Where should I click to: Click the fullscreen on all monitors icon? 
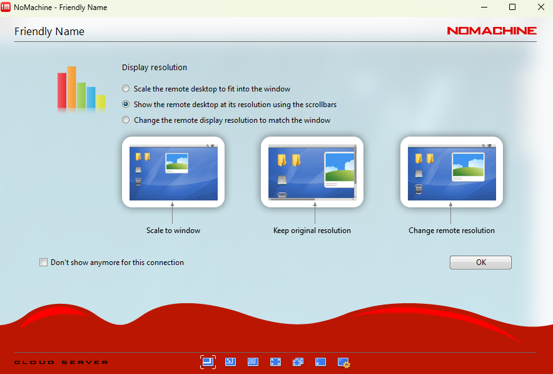tap(298, 362)
